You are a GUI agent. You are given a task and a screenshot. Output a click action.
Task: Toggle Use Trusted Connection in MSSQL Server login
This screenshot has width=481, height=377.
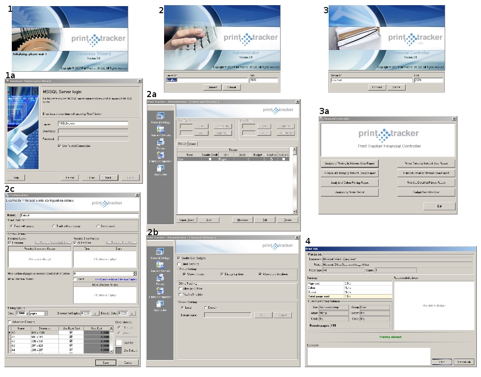pos(59,146)
